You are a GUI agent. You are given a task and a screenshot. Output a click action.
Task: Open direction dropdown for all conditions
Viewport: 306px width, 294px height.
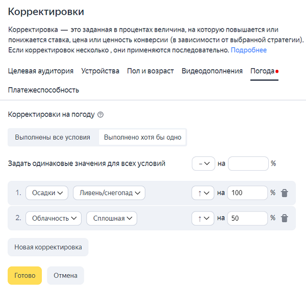202,164
